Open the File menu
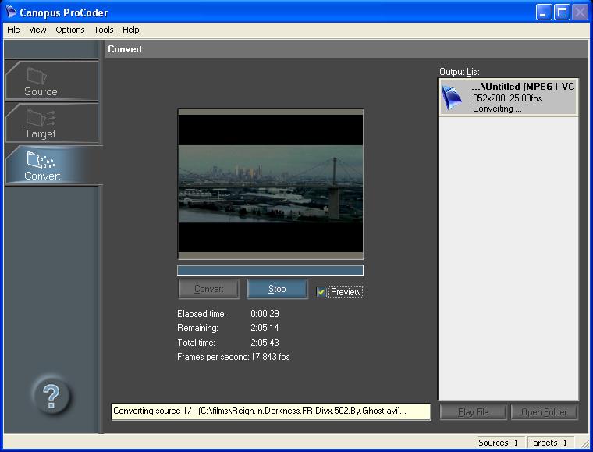Viewport: 593px width, 452px height. [13, 30]
